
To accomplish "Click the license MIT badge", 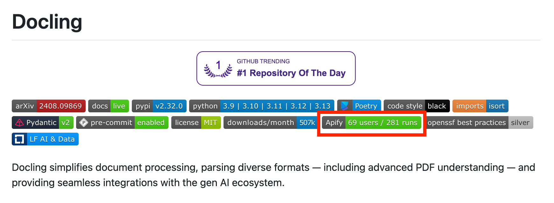I will tap(196, 123).
